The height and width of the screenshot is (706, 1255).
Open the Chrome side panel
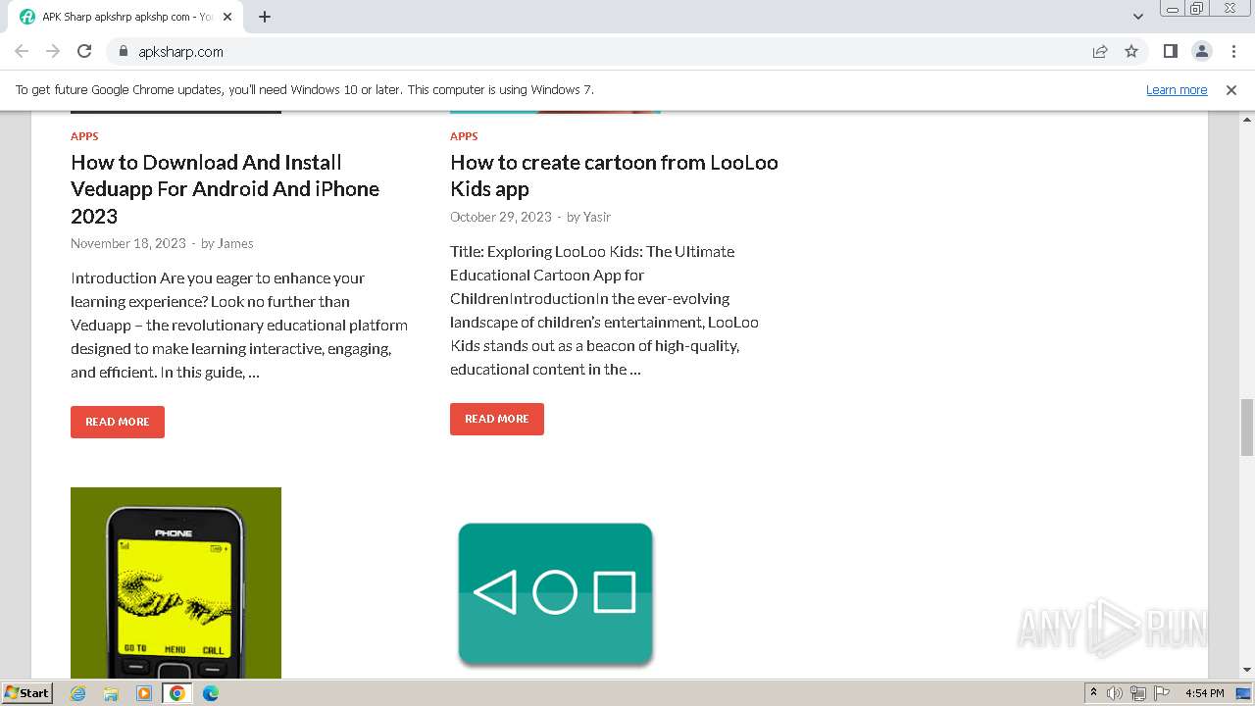coord(1170,51)
